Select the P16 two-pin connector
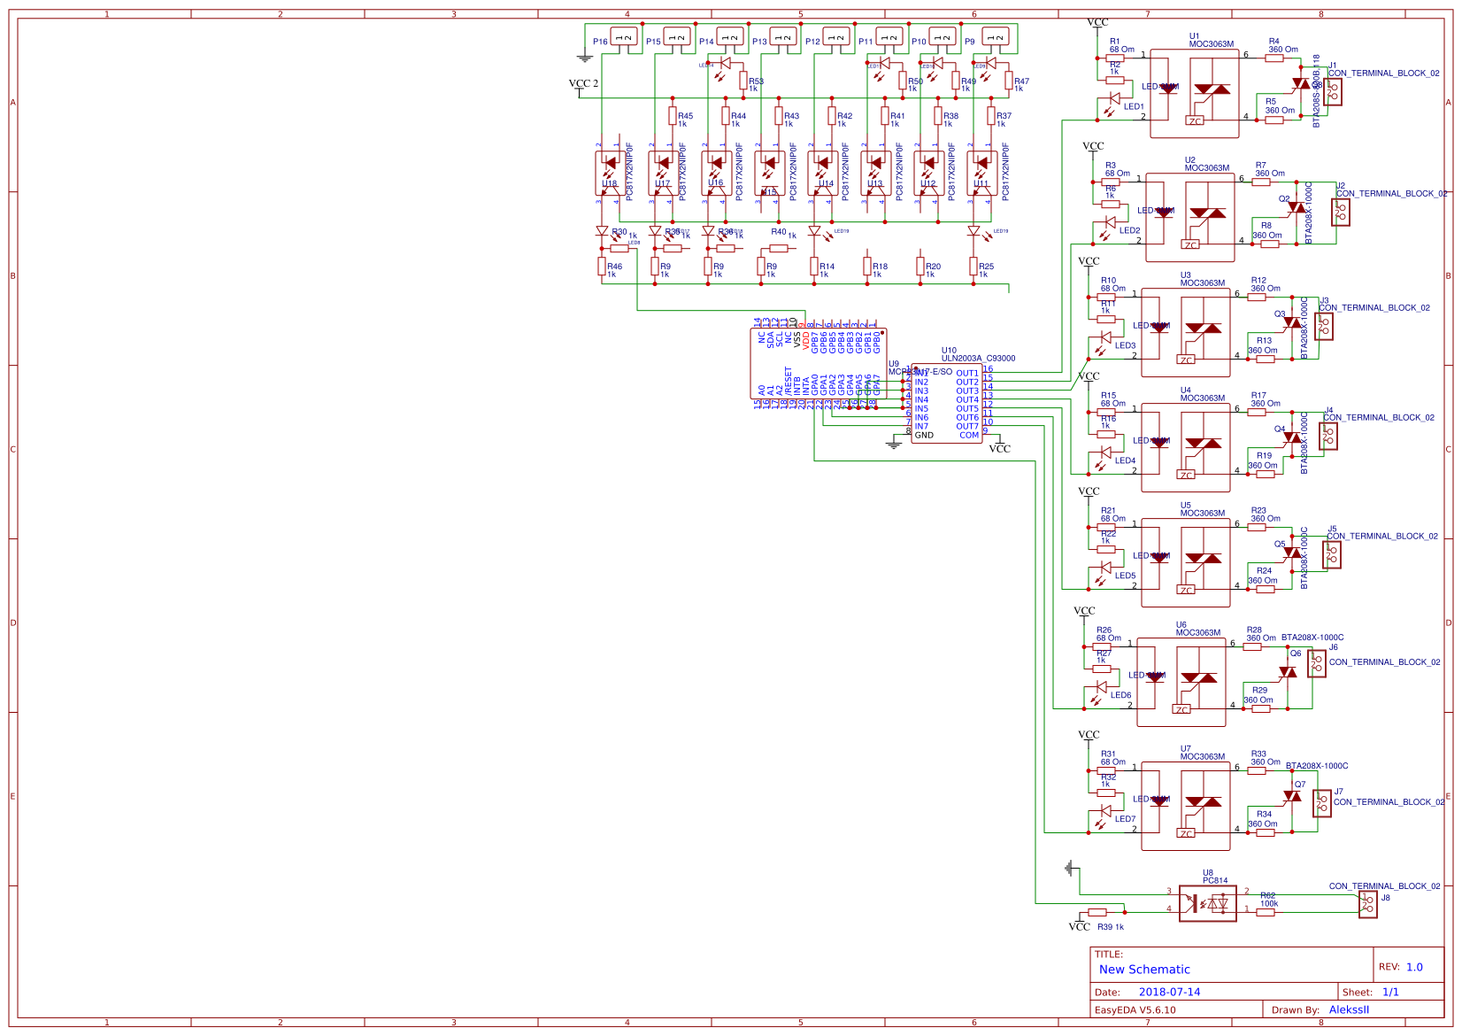This screenshot has height=1036, width=1462. (623, 38)
